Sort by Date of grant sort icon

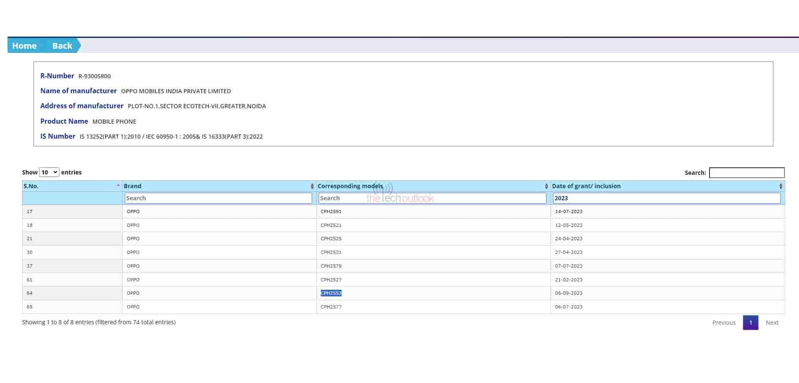tap(781, 186)
